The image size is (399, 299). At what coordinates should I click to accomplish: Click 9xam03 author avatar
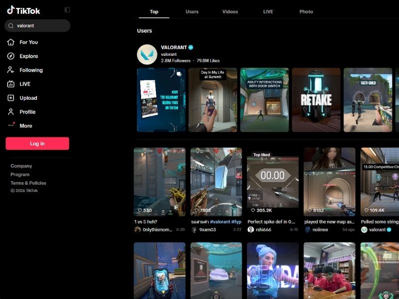pyautogui.click(x=194, y=230)
